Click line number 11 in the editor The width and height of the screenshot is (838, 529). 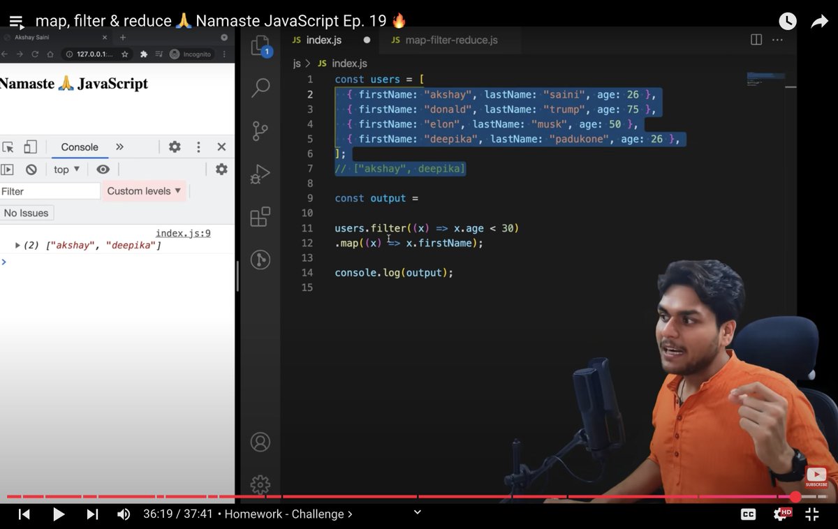307,228
